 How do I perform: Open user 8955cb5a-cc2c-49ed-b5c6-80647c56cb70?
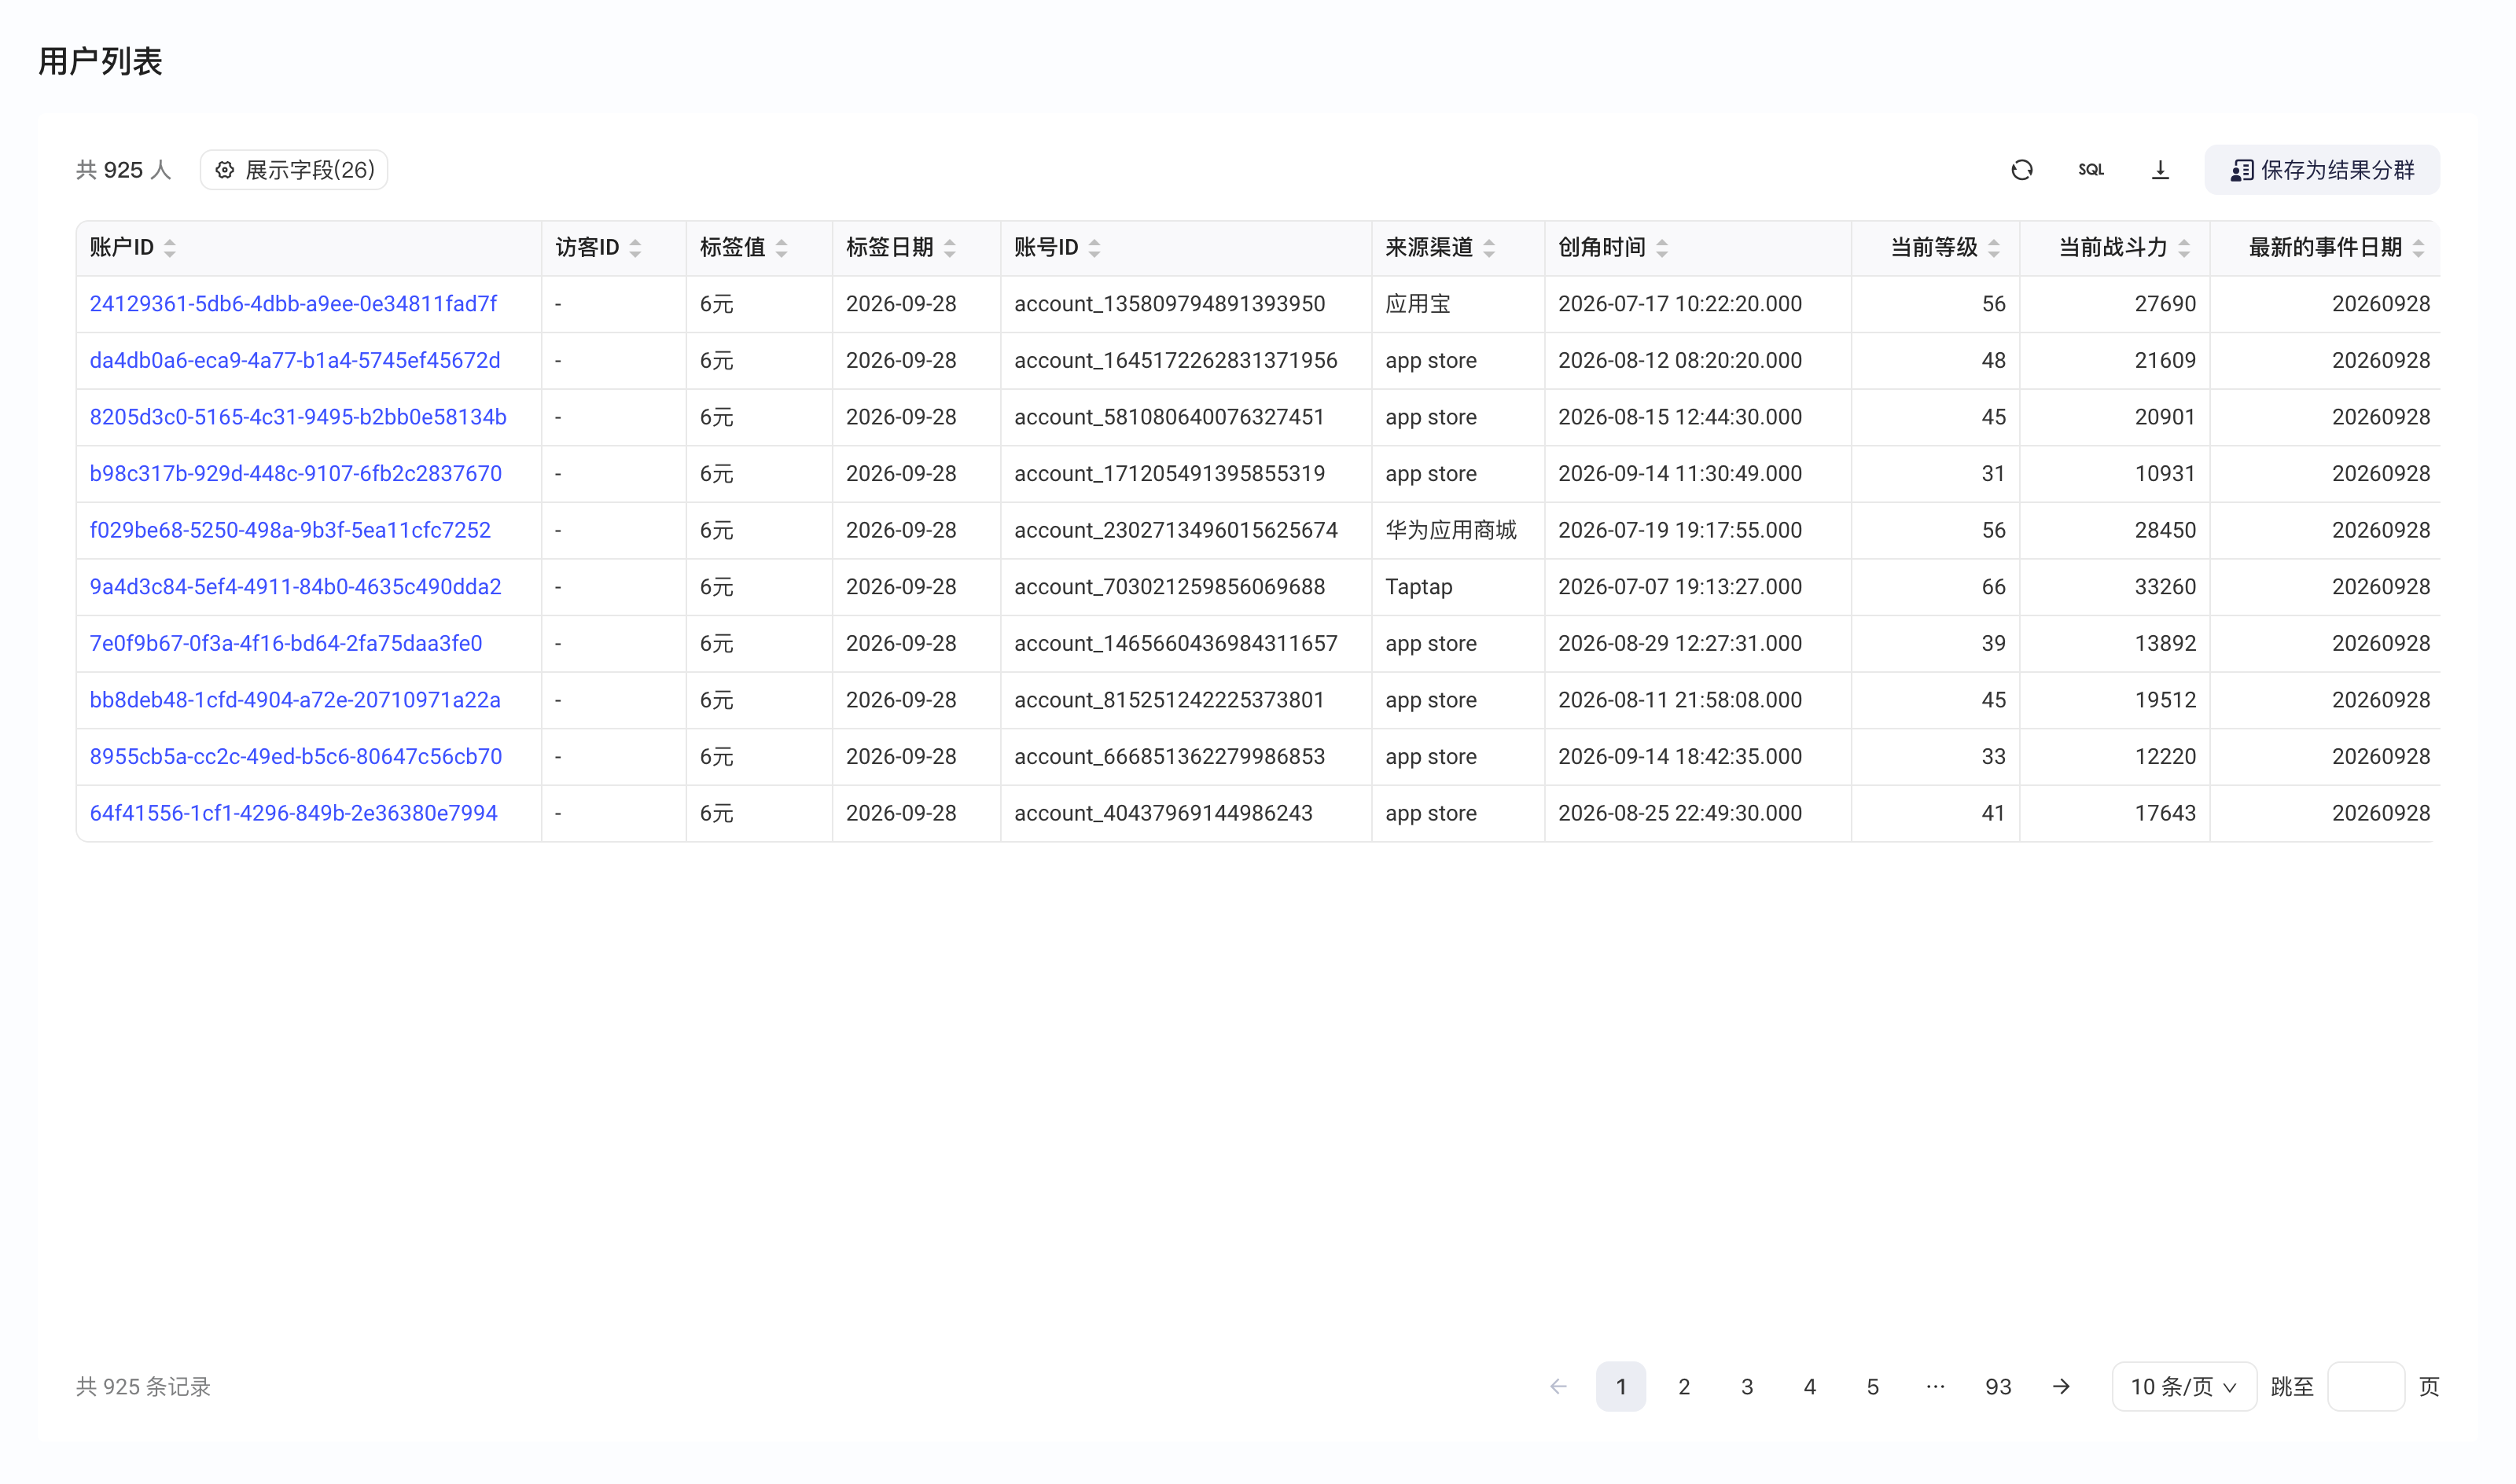pos(296,757)
